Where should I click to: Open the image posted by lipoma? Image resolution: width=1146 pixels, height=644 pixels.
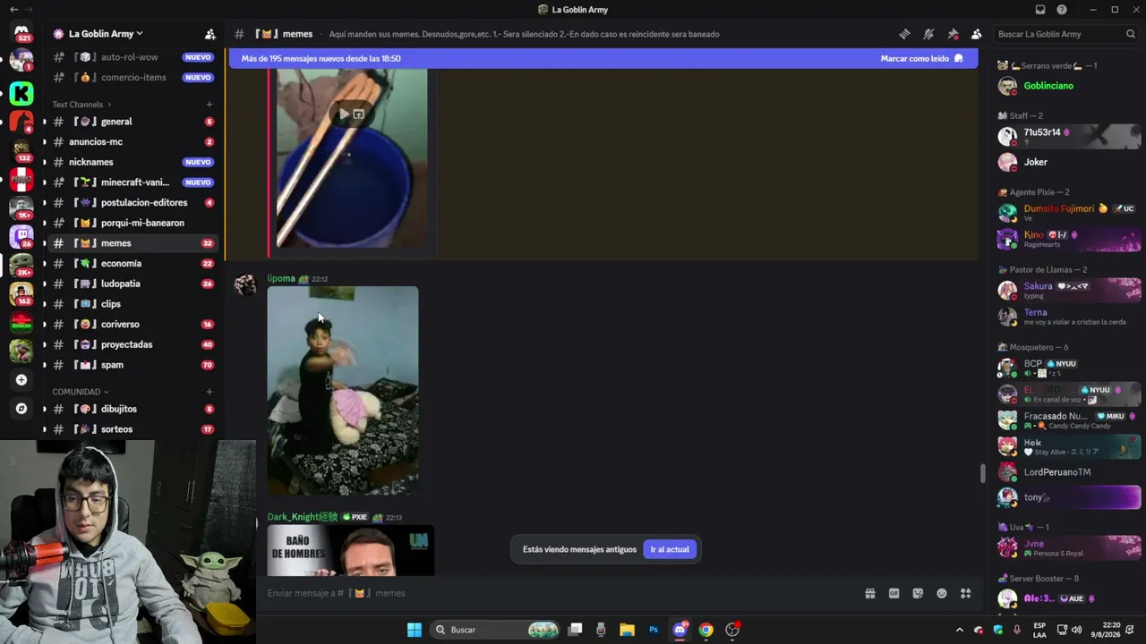(343, 390)
